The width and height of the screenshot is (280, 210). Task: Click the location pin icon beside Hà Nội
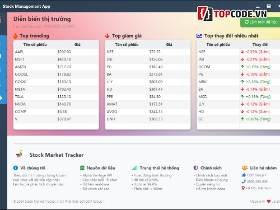(243, 188)
